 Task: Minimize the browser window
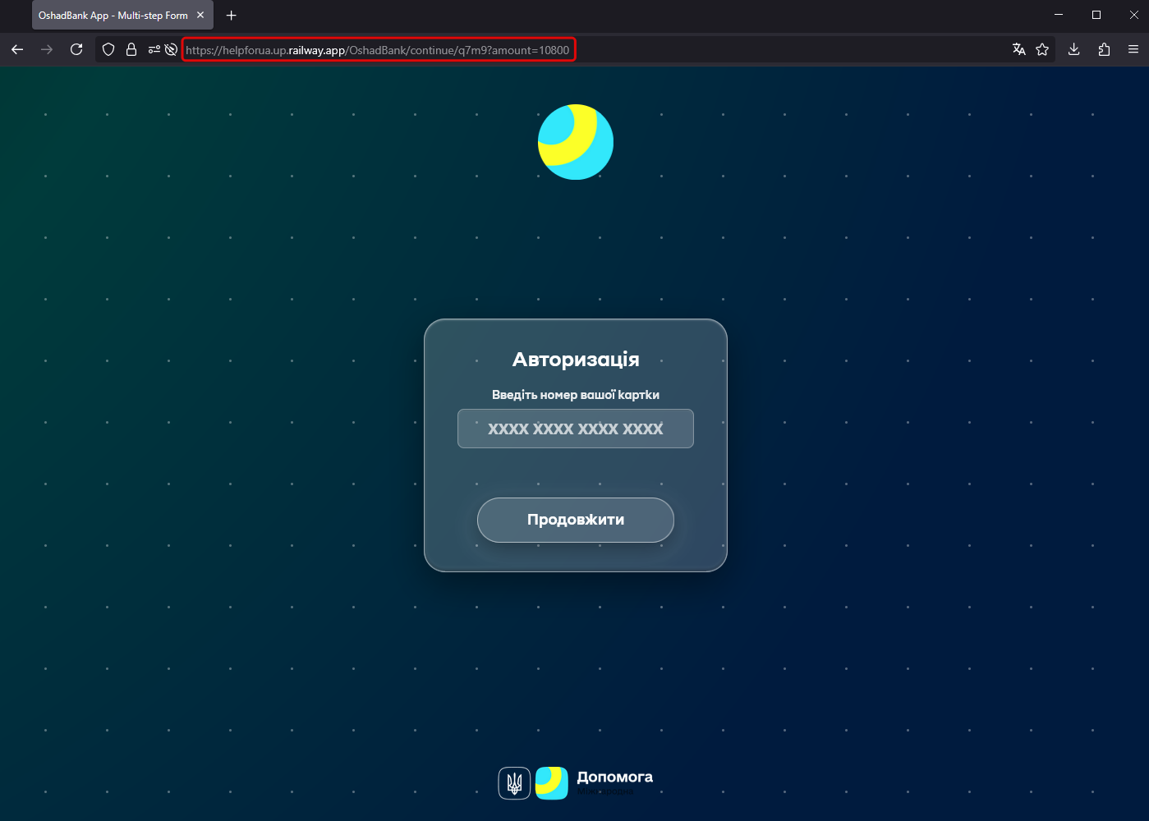1059,15
